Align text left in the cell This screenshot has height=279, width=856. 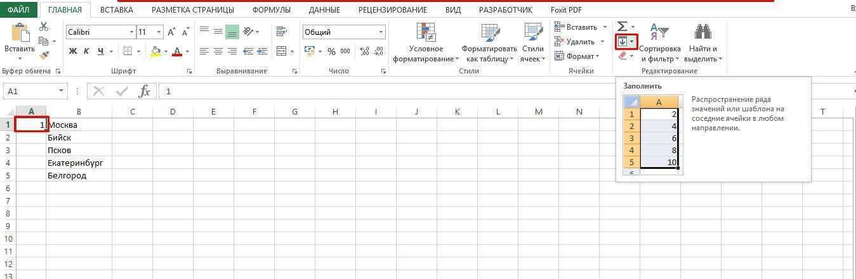click(204, 51)
